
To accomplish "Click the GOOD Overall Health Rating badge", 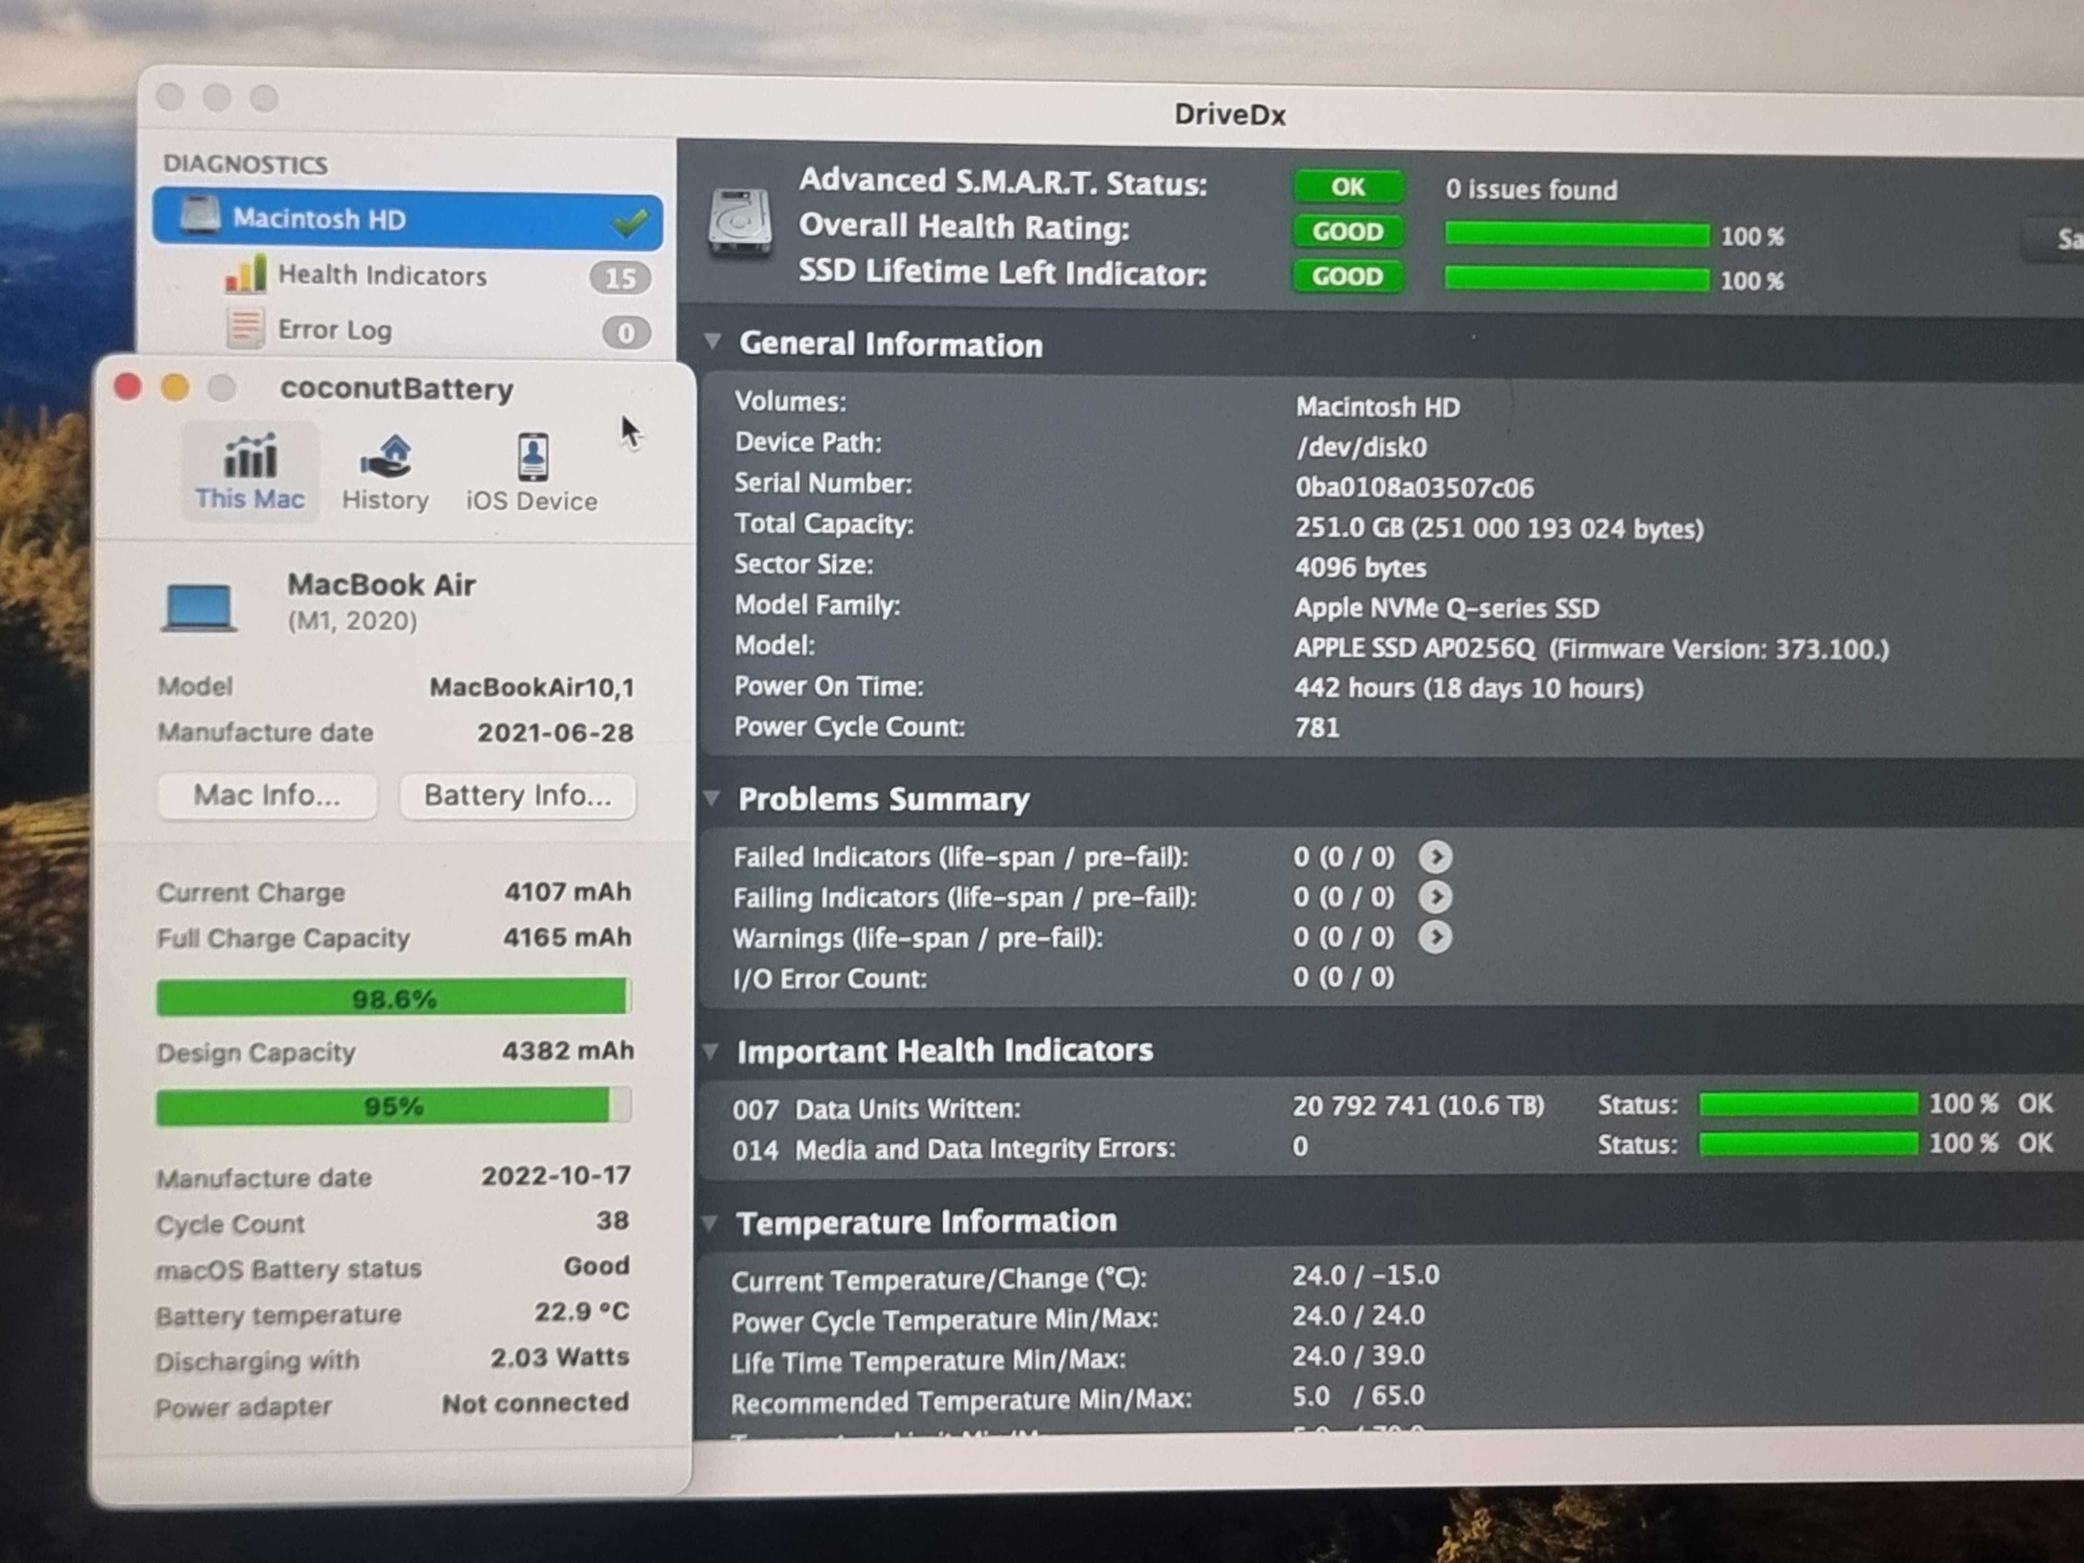I will [1348, 232].
